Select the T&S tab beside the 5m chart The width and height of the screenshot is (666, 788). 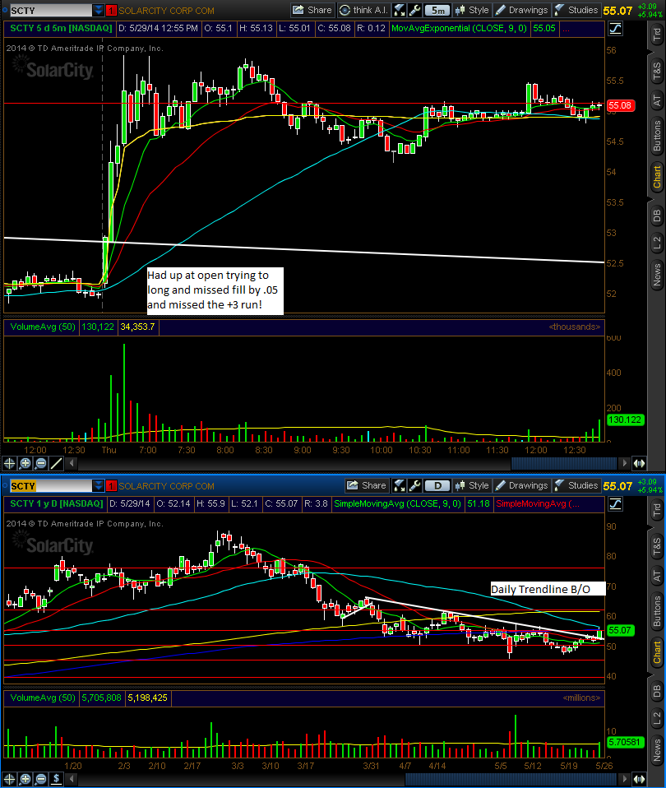(x=657, y=72)
